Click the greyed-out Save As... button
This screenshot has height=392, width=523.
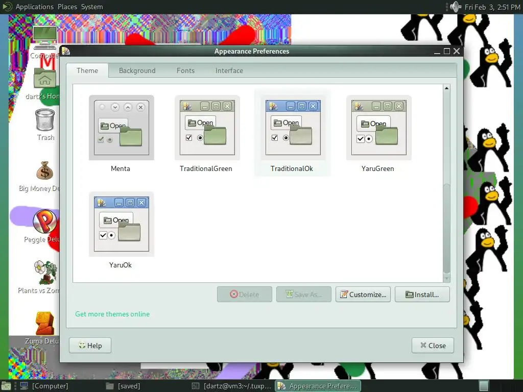coord(304,295)
